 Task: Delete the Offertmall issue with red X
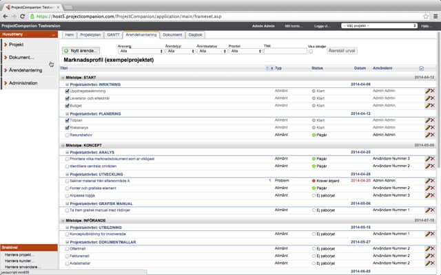(x=433, y=249)
